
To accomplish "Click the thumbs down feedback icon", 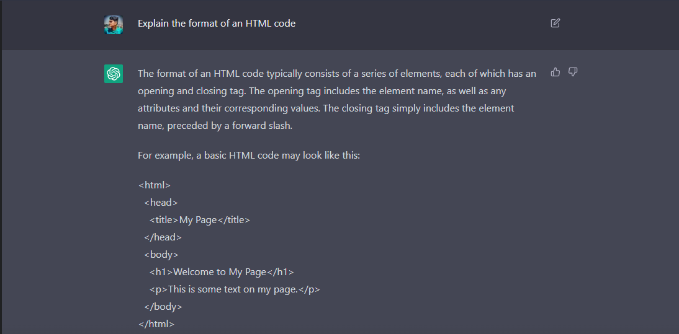I will pos(573,73).
